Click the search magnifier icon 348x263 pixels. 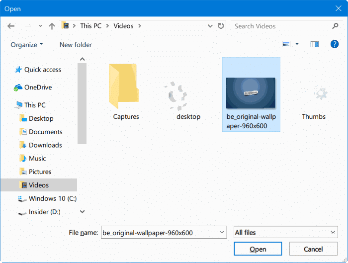pos(335,26)
